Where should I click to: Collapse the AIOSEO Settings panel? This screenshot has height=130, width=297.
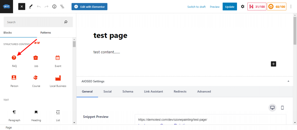[x=288, y=81]
